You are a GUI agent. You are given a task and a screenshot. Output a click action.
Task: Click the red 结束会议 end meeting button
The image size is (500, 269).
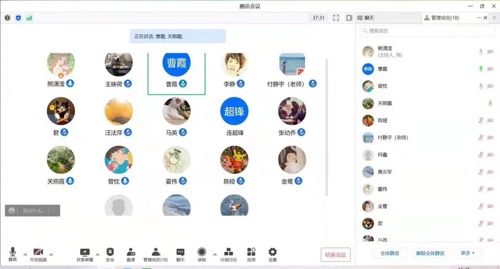click(335, 255)
